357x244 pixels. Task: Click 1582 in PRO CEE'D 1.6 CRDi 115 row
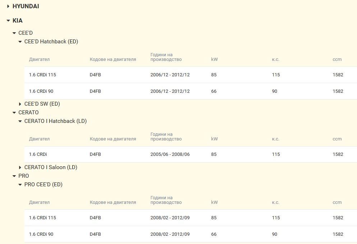338,217
